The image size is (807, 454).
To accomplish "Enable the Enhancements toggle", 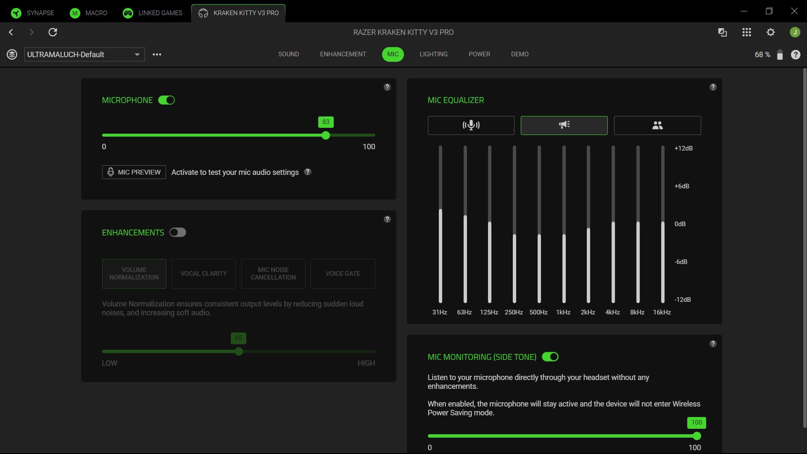I will pyautogui.click(x=178, y=232).
